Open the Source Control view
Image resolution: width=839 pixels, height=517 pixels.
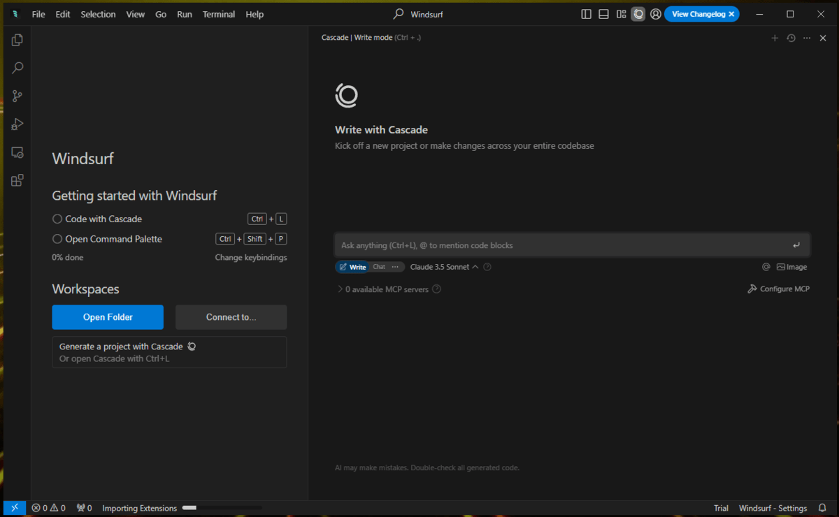coord(17,96)
